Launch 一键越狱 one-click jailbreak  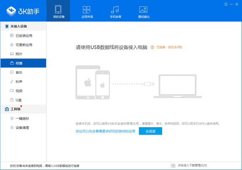pyautogui.click(x=23, y=118)
